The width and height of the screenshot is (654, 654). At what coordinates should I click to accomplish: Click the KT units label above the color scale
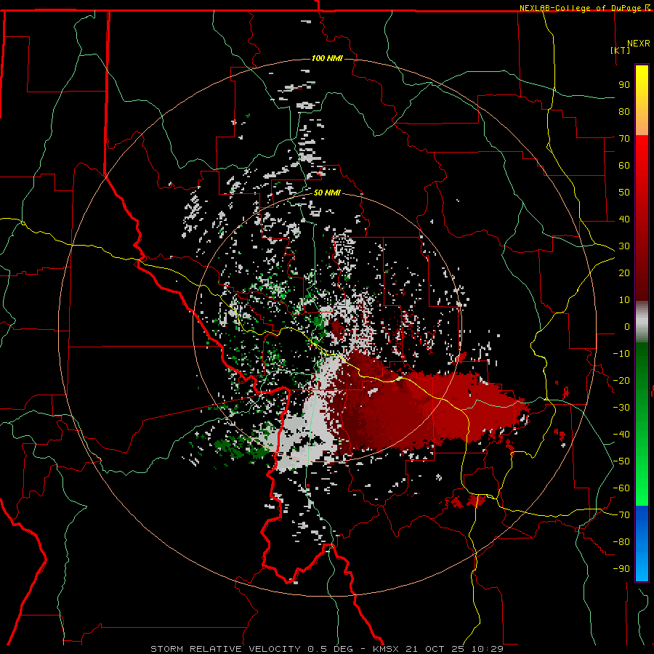coord(621,50)
